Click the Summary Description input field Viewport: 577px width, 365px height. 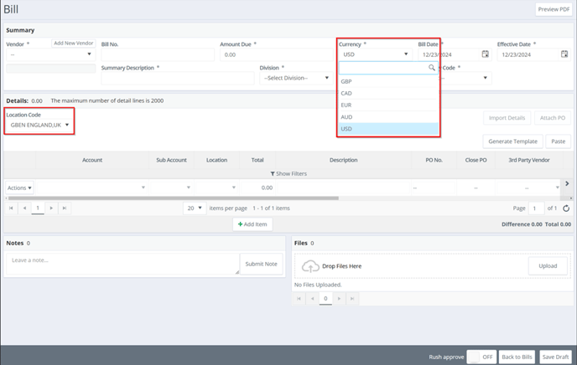(x=177, y=78)
